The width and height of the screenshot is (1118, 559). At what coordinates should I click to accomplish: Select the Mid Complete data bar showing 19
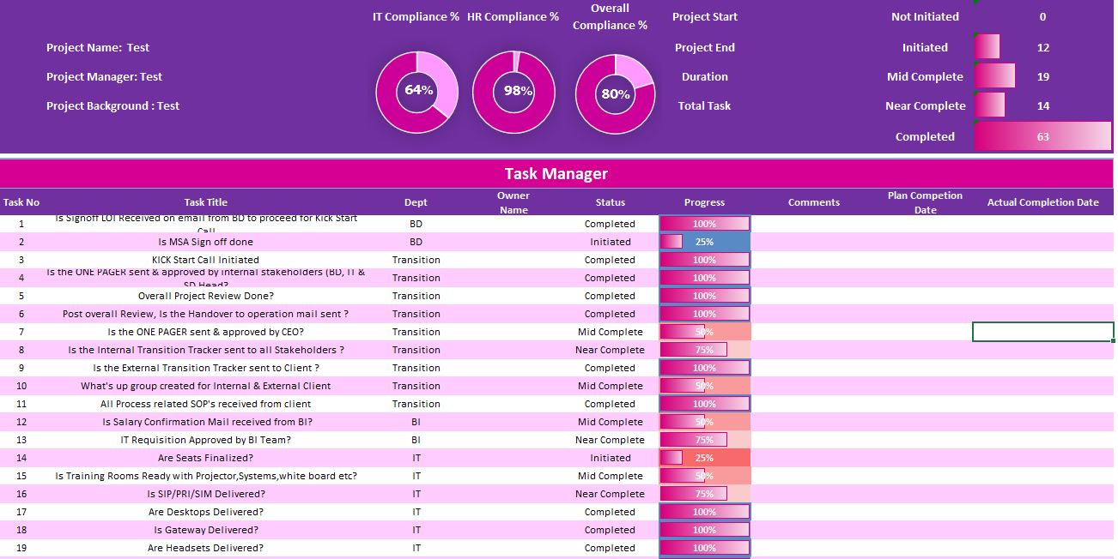994,76
